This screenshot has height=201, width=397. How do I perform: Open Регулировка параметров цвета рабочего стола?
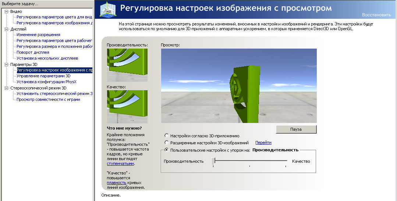click(54, 40)
